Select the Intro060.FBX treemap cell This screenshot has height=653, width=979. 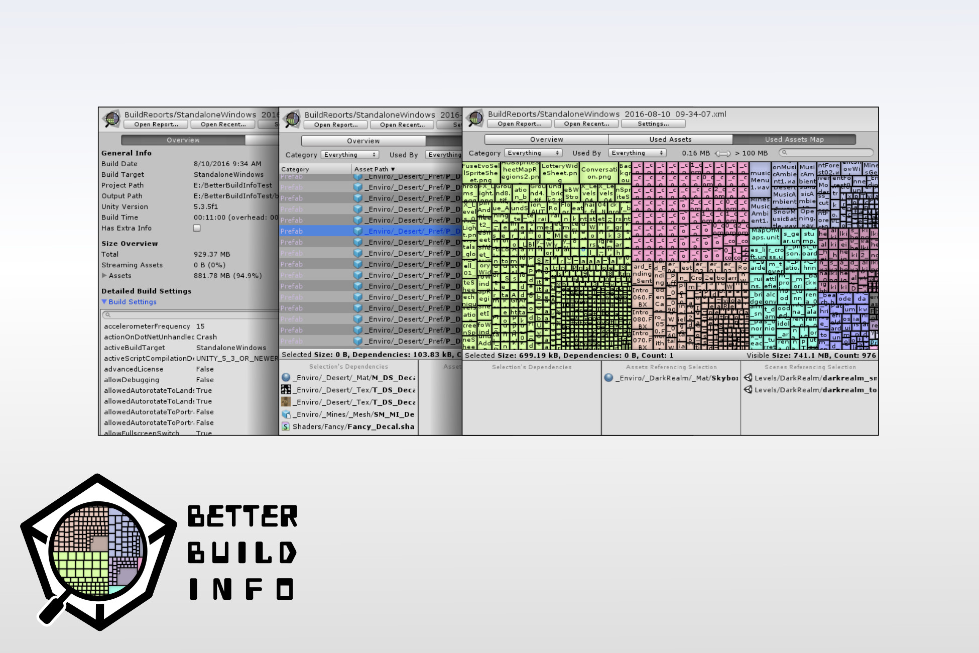point(642,297)
